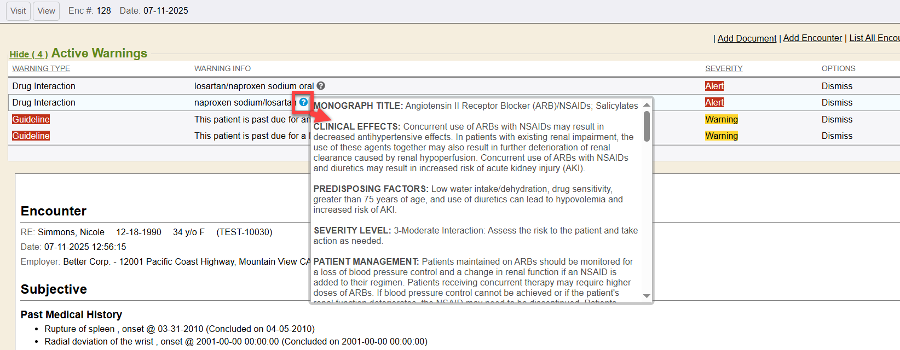Viewport: 900px width, 350px height.
Task: Click red Alert badge in first row
Action: point(714,86)
